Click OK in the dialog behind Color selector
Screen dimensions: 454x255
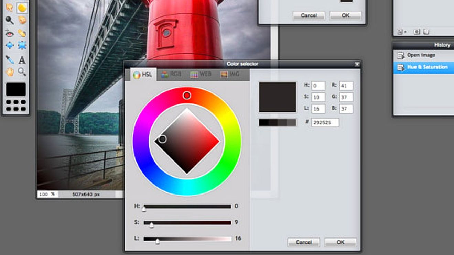(x=346, y=15)
